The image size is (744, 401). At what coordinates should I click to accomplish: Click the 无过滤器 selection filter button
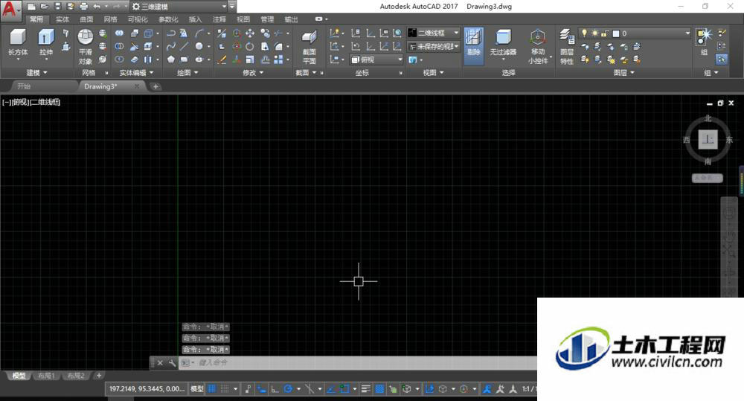coord(503,42)
